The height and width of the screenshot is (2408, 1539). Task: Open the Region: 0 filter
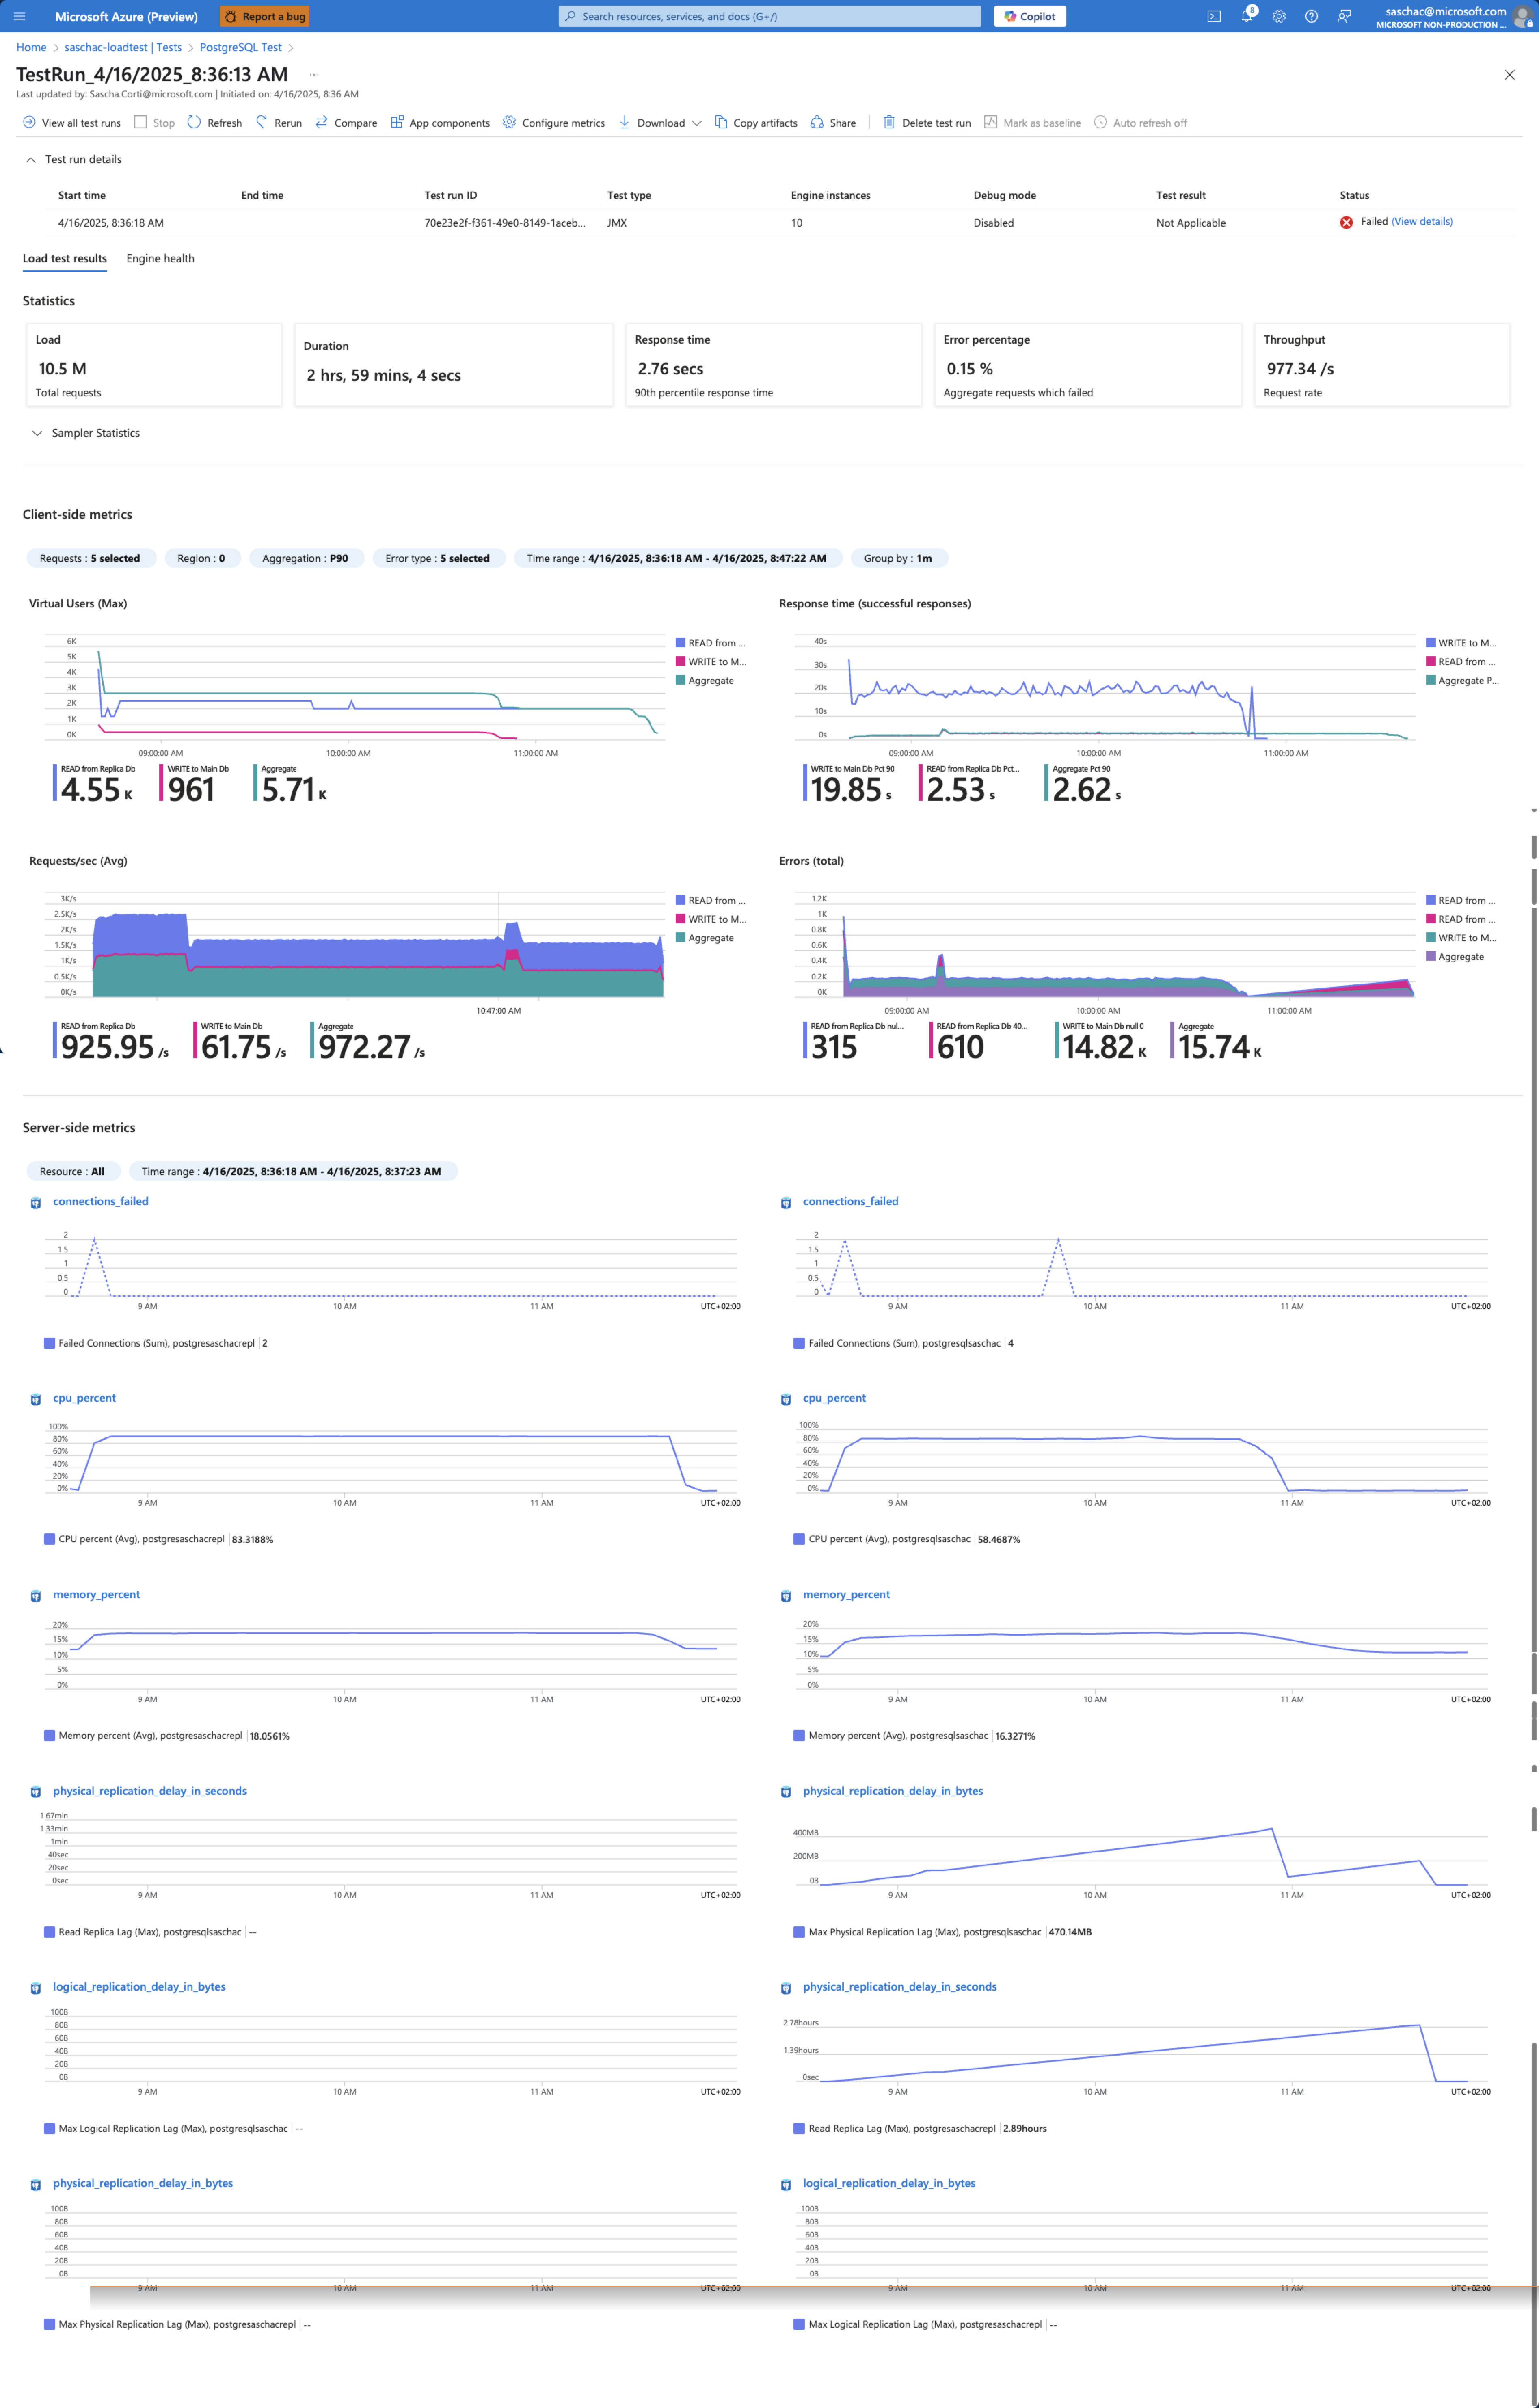(202, 558)
